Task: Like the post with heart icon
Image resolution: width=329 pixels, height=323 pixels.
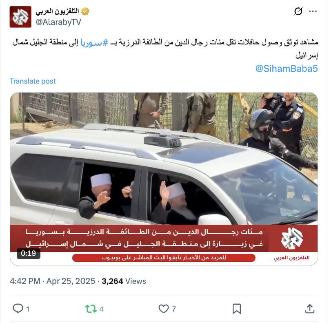Action: (x=163, y=309)
